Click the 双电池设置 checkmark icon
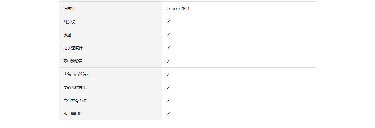 pyautogui.click(x=168, y=61)
